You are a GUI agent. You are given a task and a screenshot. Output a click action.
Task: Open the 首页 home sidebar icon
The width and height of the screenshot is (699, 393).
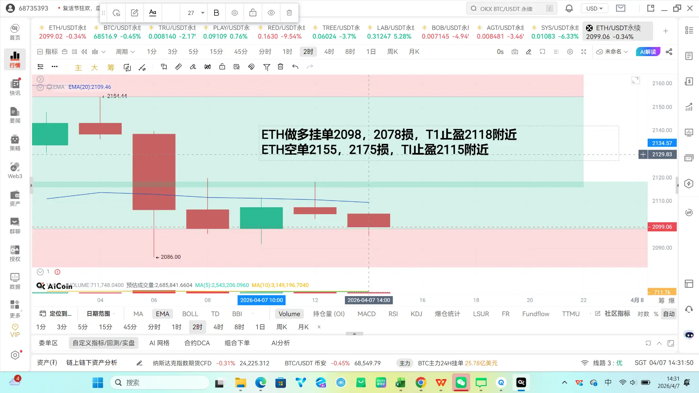(x=15, y=32)
